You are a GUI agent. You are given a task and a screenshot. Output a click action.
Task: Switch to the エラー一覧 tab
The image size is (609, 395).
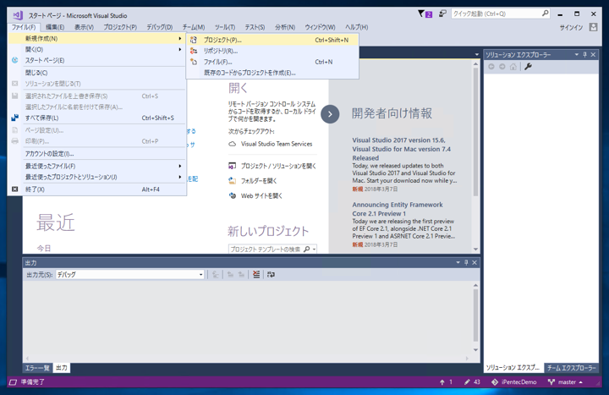click(37, 368)
